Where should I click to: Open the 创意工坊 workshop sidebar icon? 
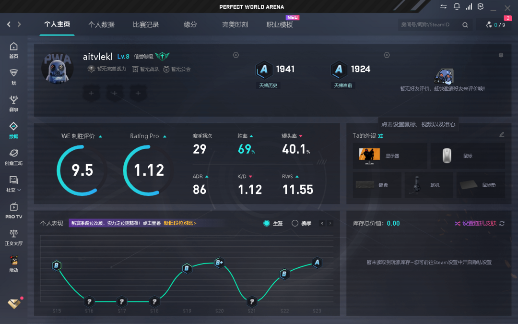[x=13, y=156]
